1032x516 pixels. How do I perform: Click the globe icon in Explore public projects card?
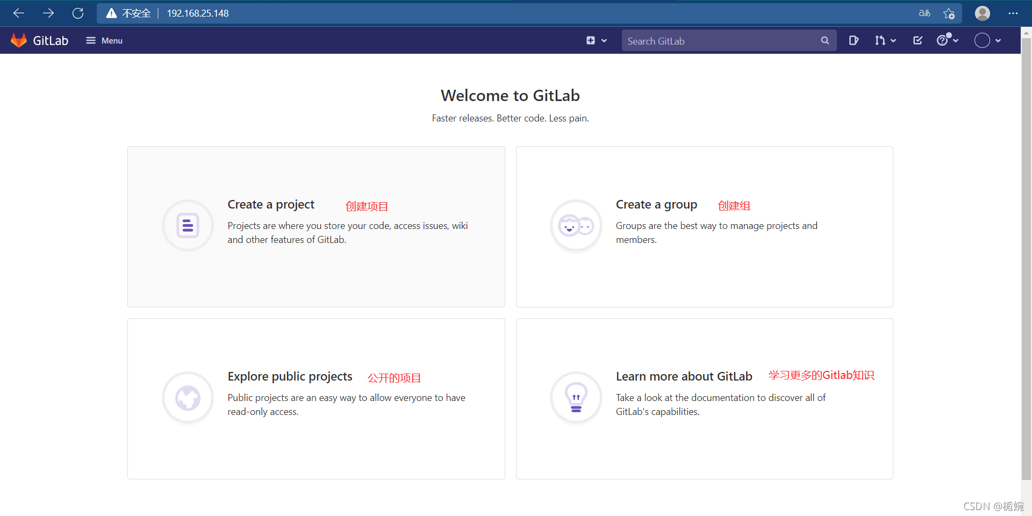click(x=188, y=398)
